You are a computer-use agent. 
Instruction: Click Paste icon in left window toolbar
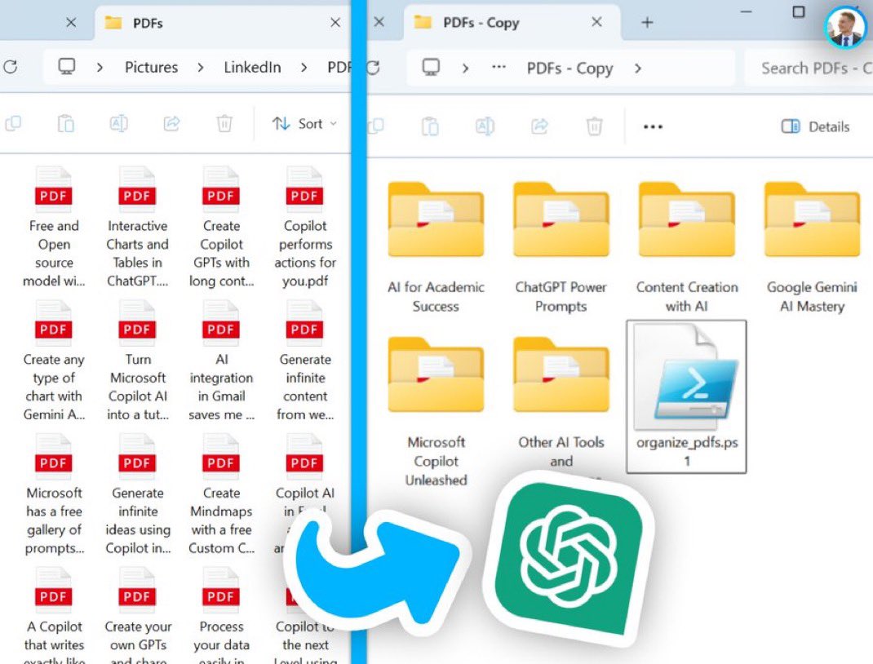66,123
